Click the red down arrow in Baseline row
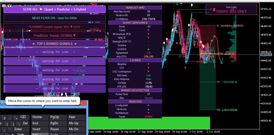Viewport: 274px width, 135px height. (x=148, y=64)
